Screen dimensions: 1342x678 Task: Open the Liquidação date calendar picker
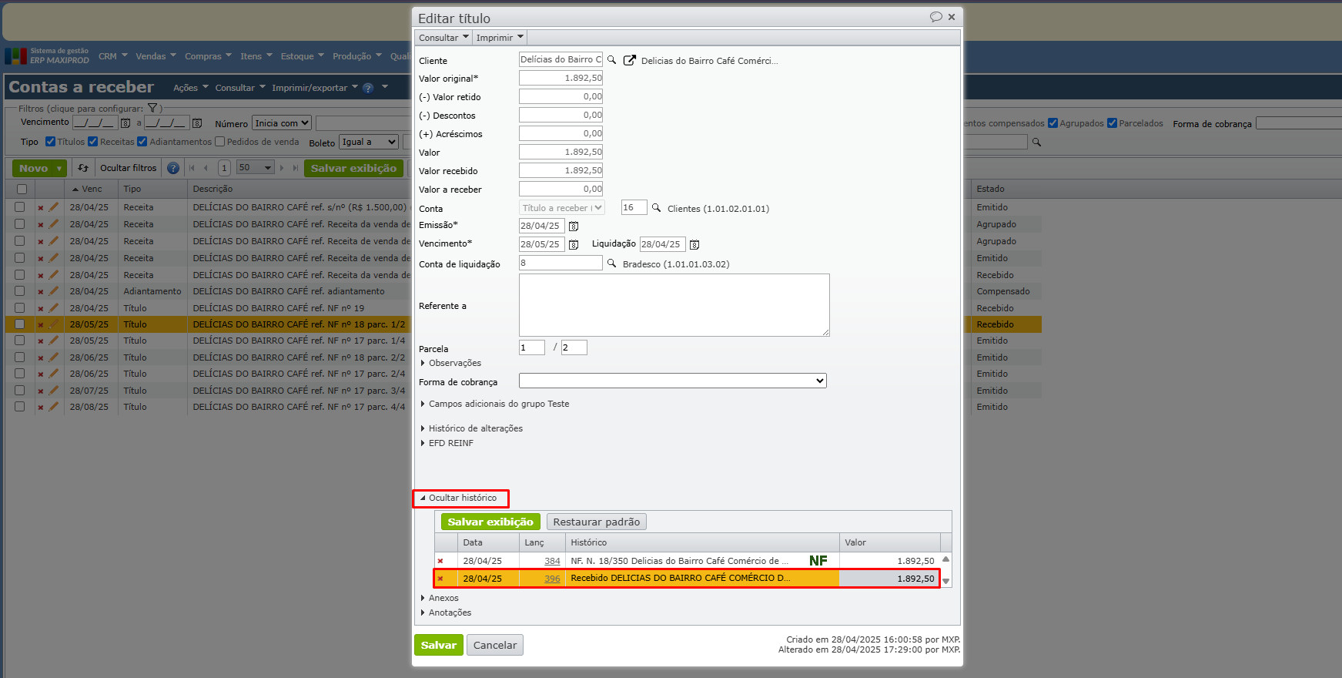(x=694, y=245)
